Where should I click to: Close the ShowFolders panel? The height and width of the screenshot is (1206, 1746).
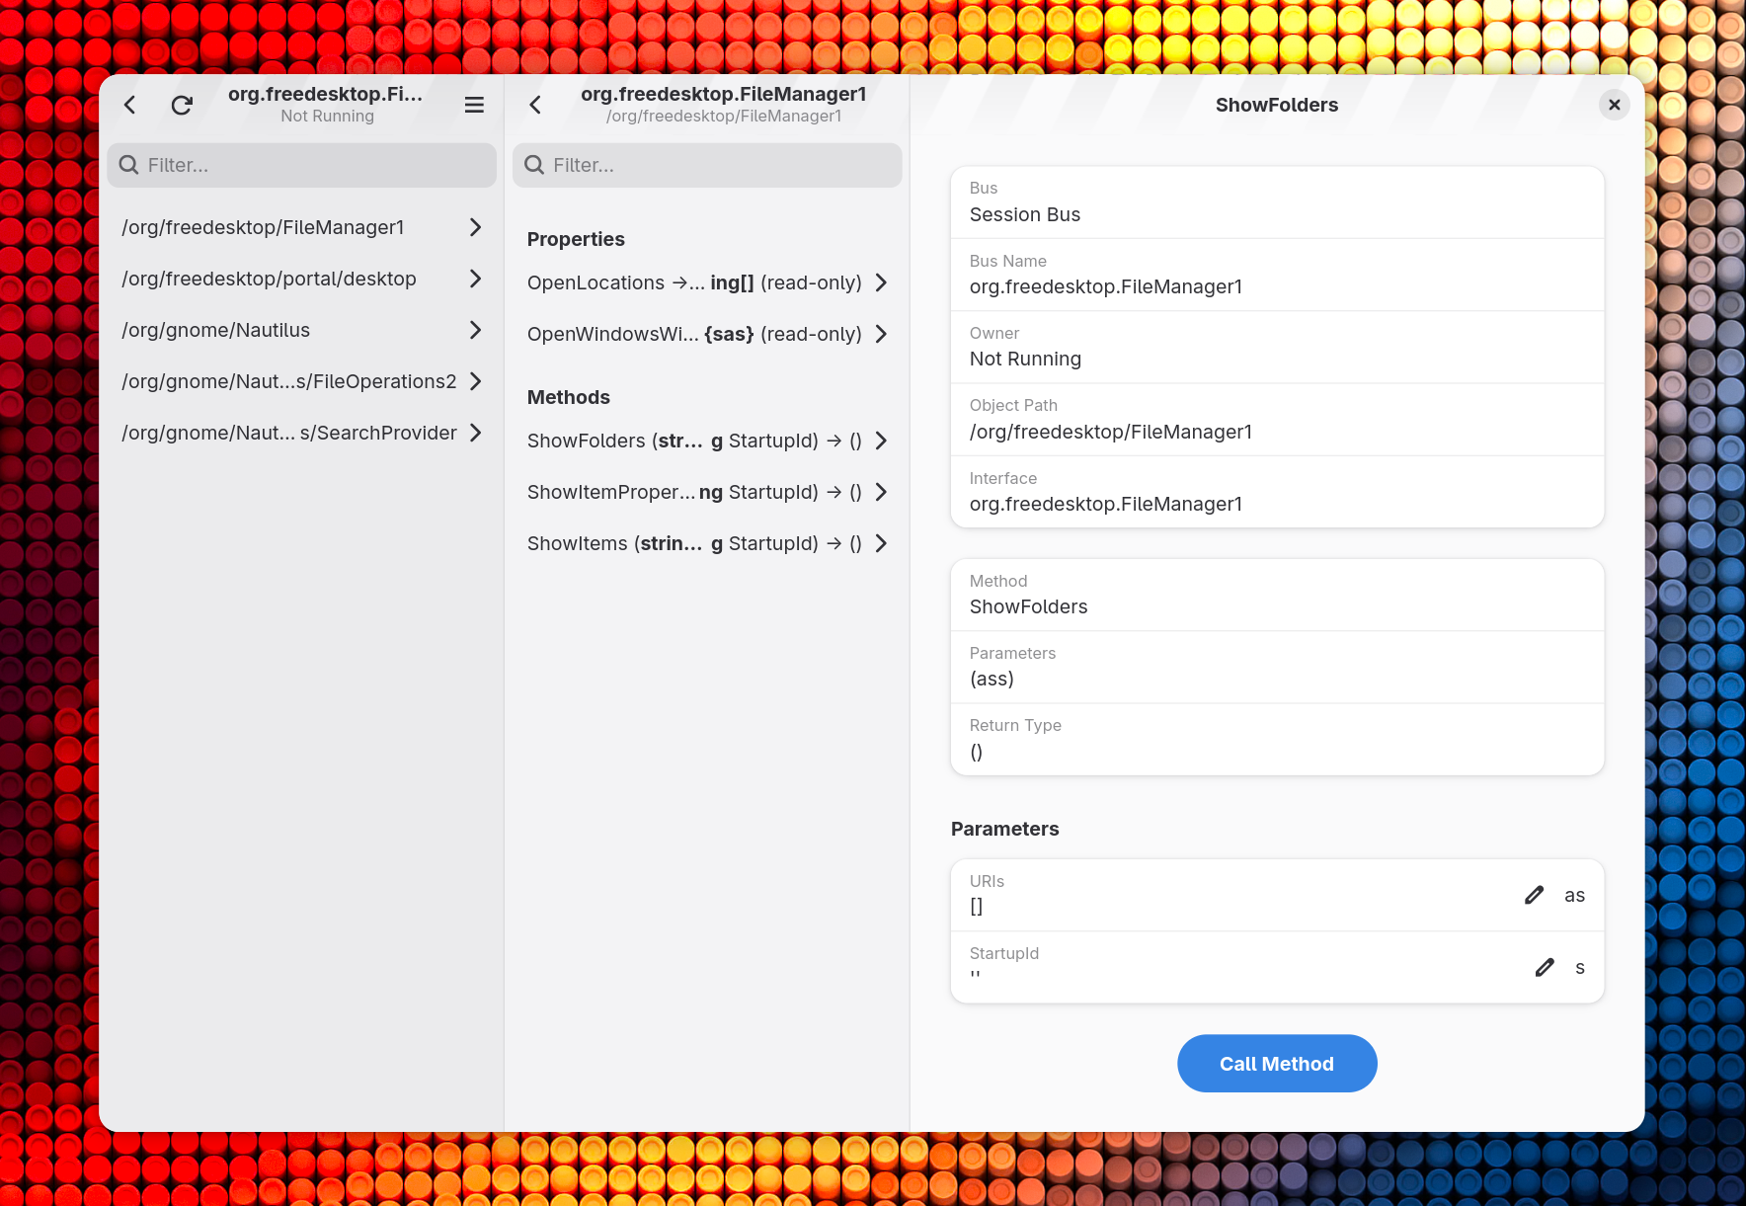coord(1614,105)
